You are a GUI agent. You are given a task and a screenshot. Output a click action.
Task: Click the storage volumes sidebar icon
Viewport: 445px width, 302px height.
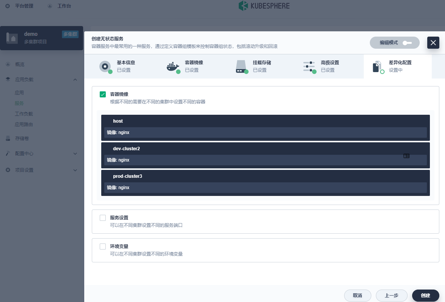click(x=8, y=139)
